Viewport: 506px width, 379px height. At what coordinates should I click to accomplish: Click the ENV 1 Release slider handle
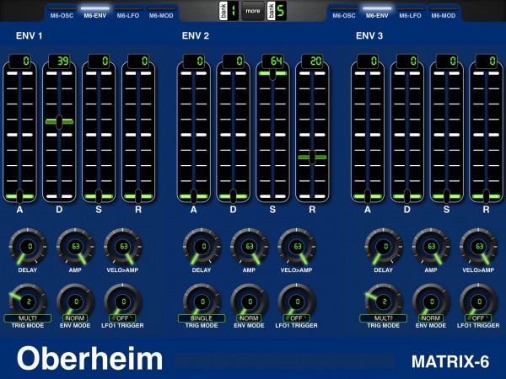[138, 196]
